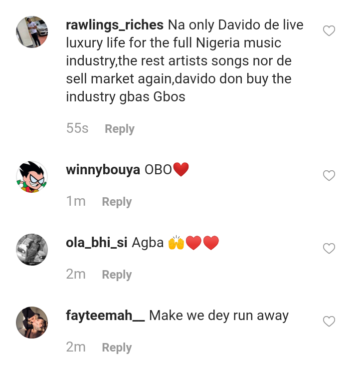Click the red heart emoji after OBO
The height and width of the screenshot is (367, 359).
click(181, 170)
